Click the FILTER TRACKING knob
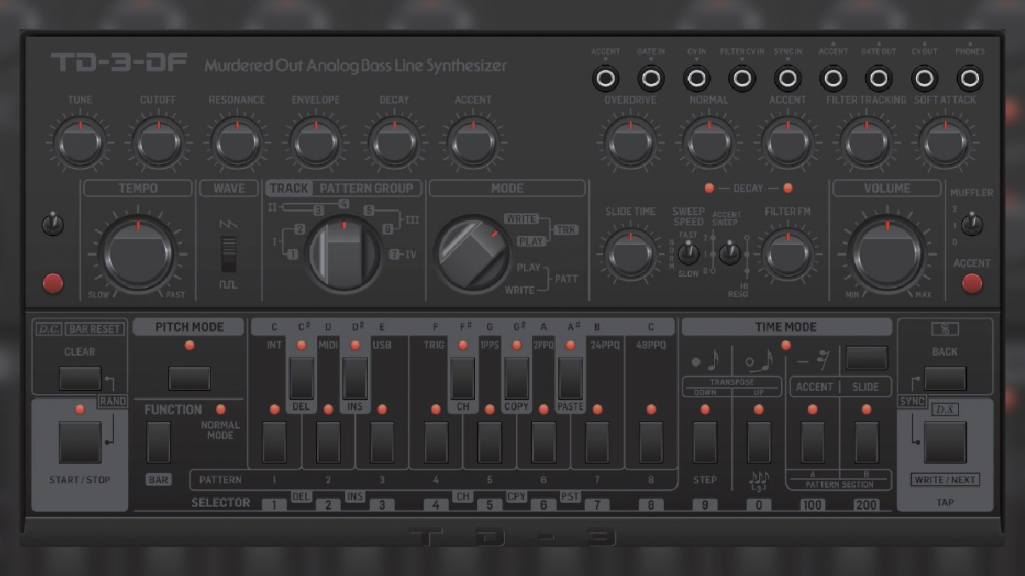This screenshot has height=576, width=1025. [x=866, y=142]
